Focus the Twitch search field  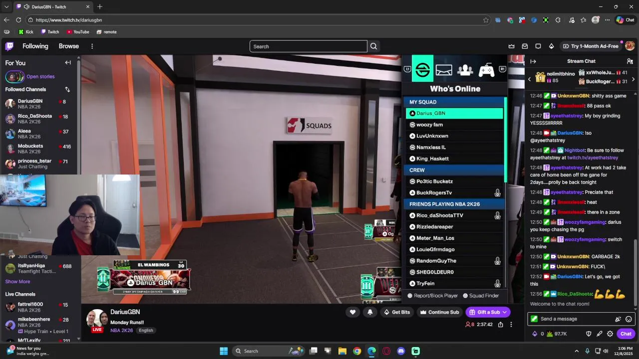click(309, 46)
